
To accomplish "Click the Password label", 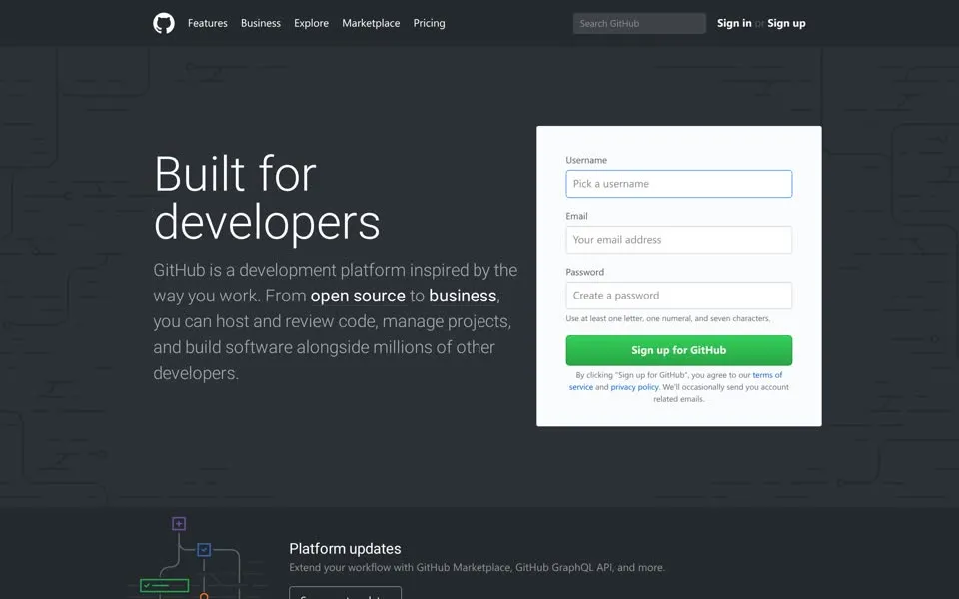I will pyautogui.click(x=584, y=272).
